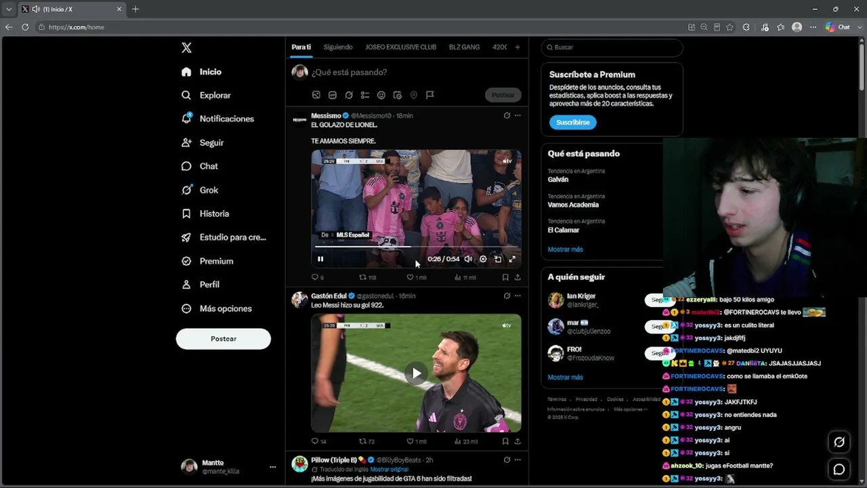867x488 pixels.
Task: Bookmark the Gastón Edul post
Action: pyautogui.click(x=505, y=441)
